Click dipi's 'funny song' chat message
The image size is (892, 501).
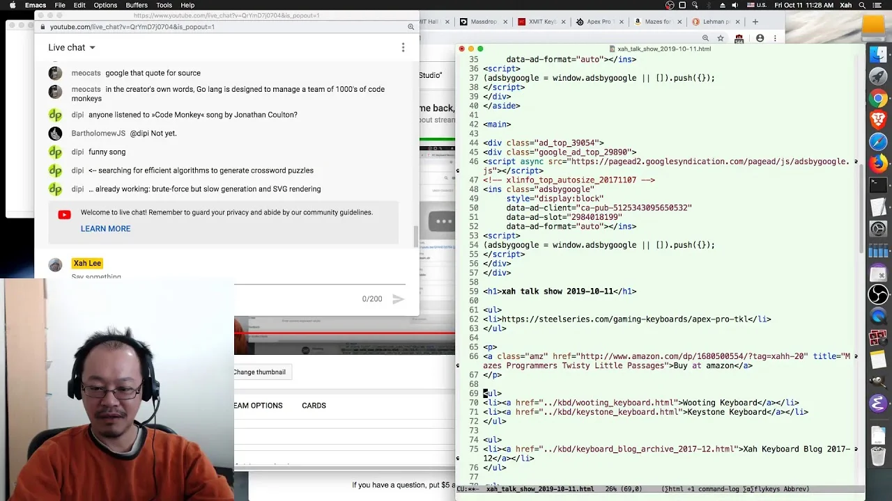[107, 152]
